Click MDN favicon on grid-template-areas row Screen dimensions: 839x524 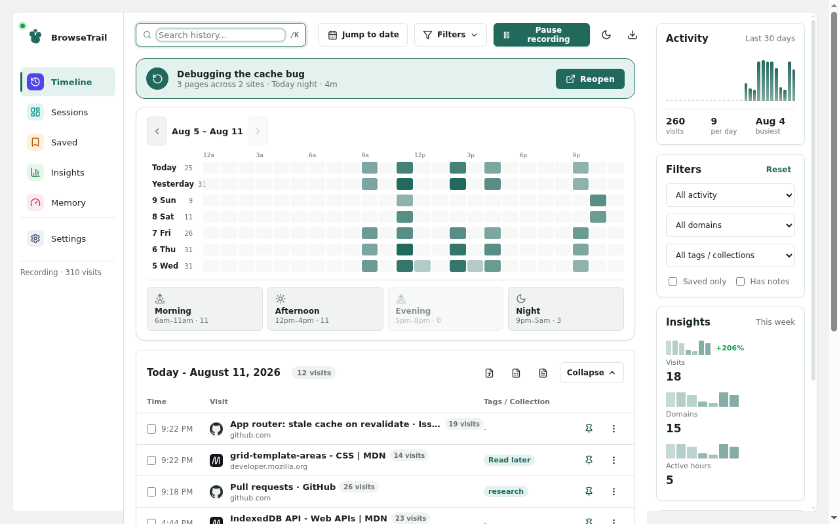tap(216, 460)
